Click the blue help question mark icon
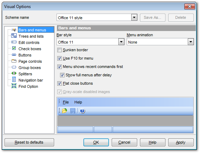This screenshot has height=153, width=200. coord(82,111)
